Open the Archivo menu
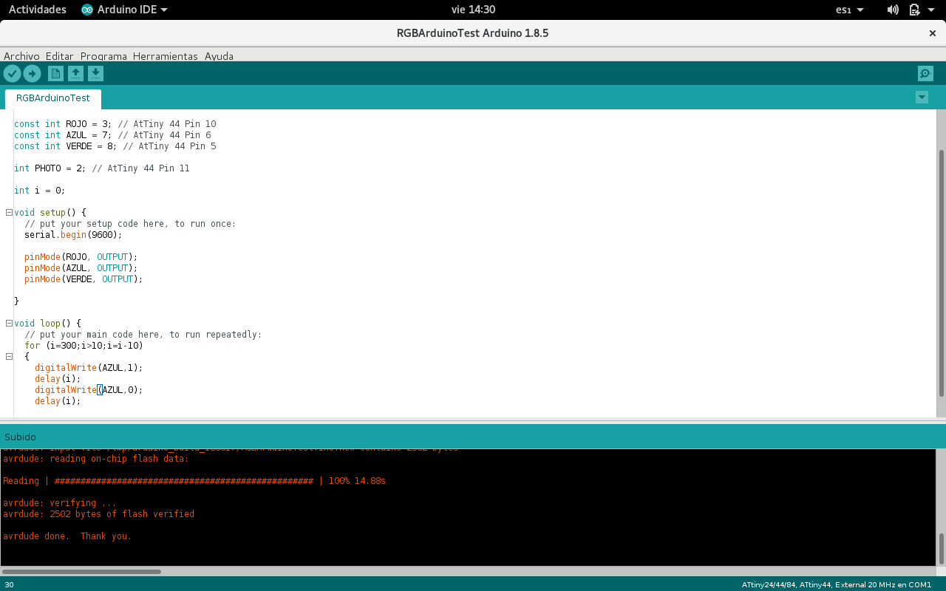 21,56
